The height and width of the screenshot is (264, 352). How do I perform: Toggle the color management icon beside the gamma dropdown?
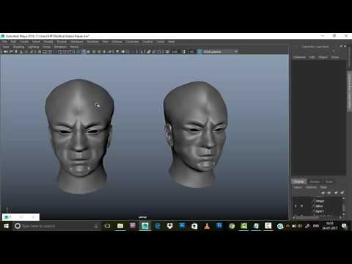pos(199,51)
